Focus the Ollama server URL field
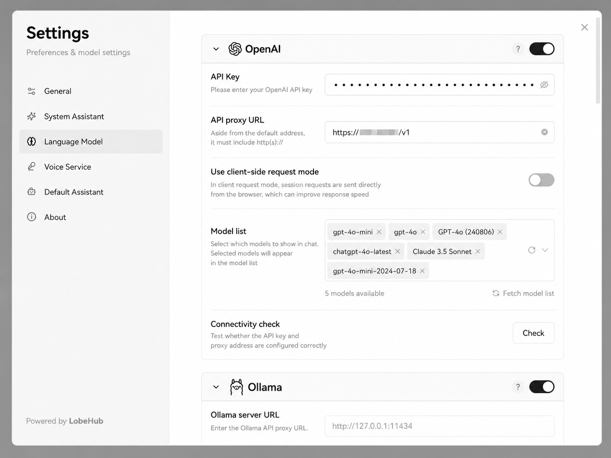The width and height of the screenshot is (611, 458). [x=439, y=426]
